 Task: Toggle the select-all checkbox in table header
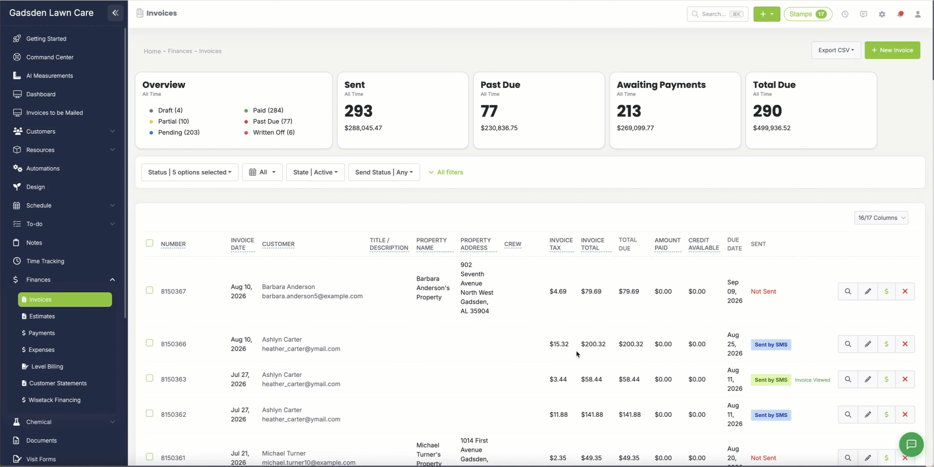coord(149,243)
